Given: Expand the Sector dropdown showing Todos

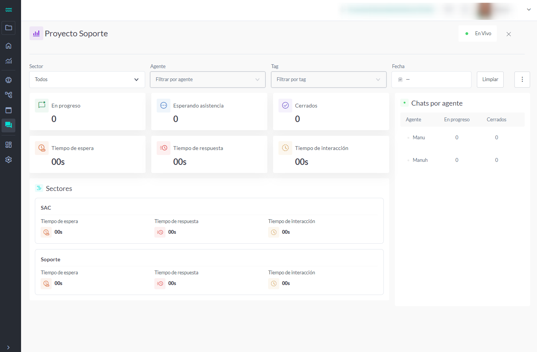Looking at the screenshot, I should click(87, 80).
